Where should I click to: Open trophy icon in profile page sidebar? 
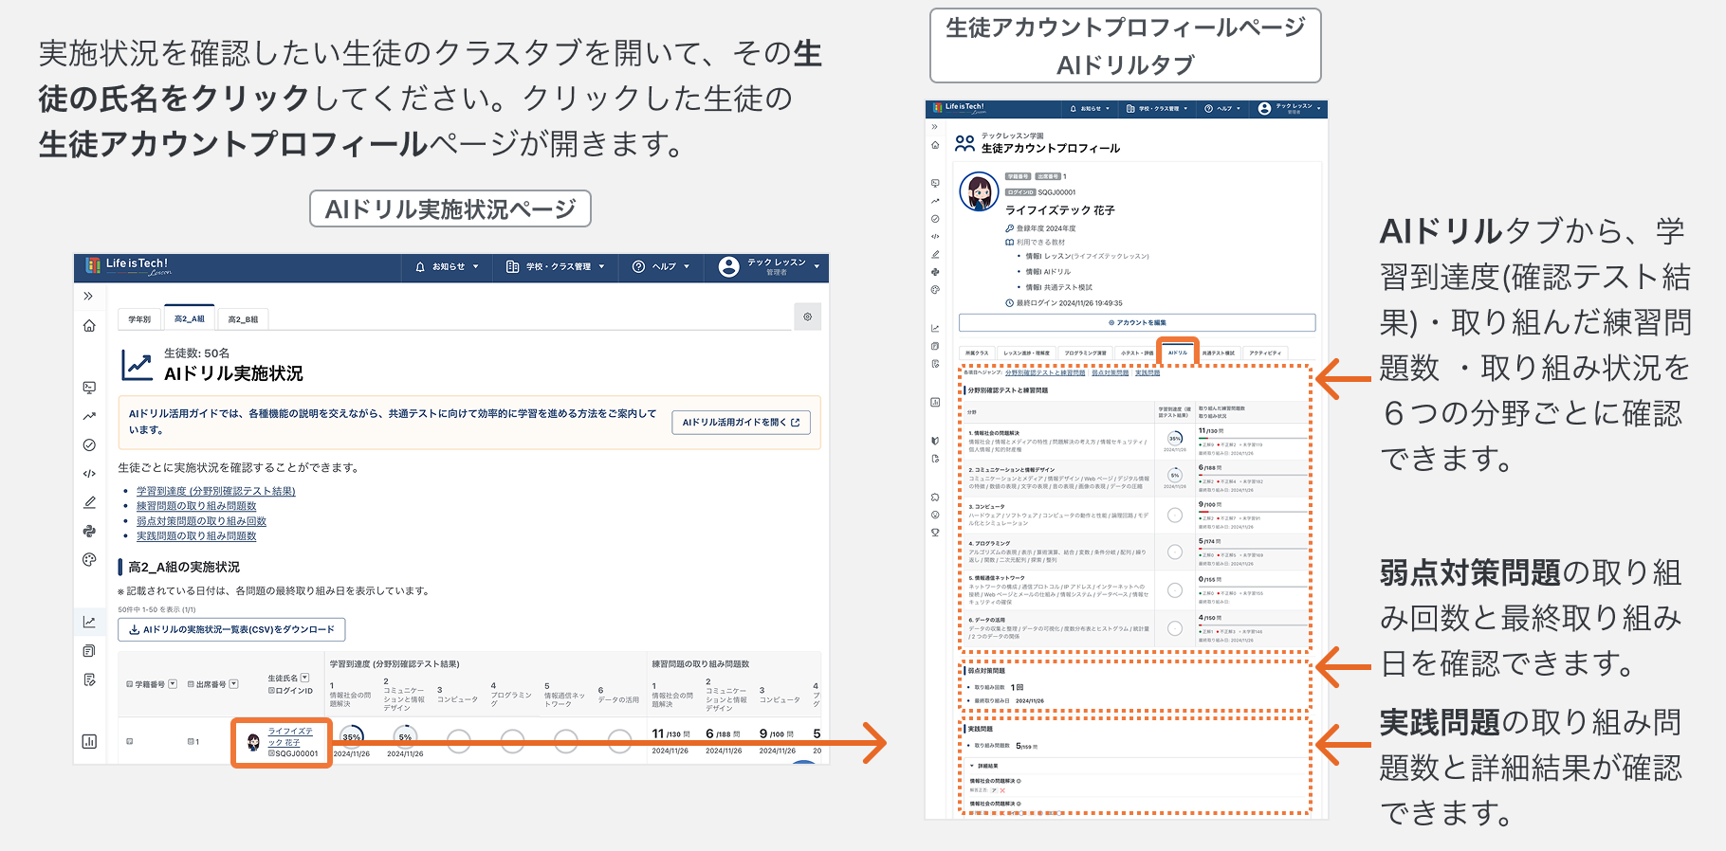[x=935, y=533]
